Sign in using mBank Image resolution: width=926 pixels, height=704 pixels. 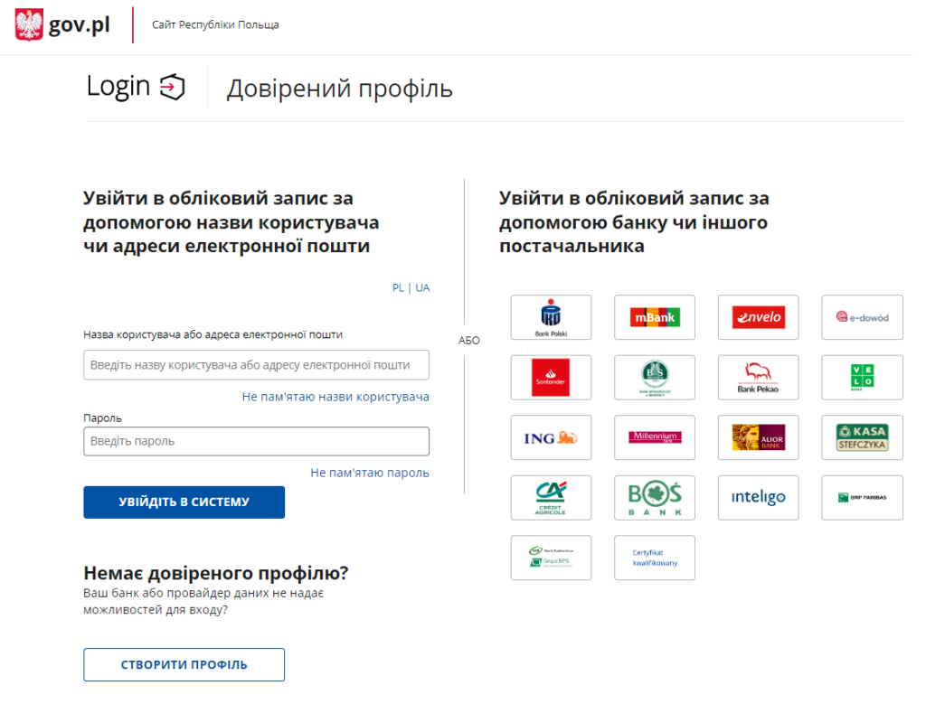point(654,317)
